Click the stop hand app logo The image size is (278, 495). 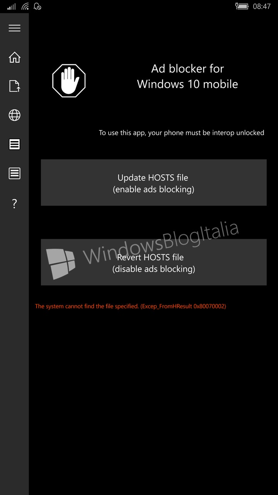tap(69, 80)
